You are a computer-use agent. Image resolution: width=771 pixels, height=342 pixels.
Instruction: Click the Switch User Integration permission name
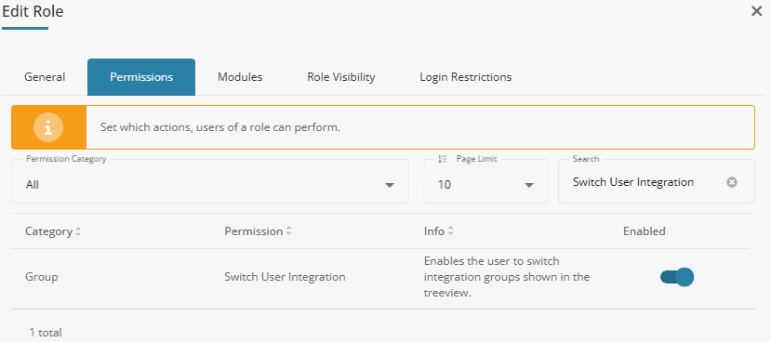click(x=285, y=277)
